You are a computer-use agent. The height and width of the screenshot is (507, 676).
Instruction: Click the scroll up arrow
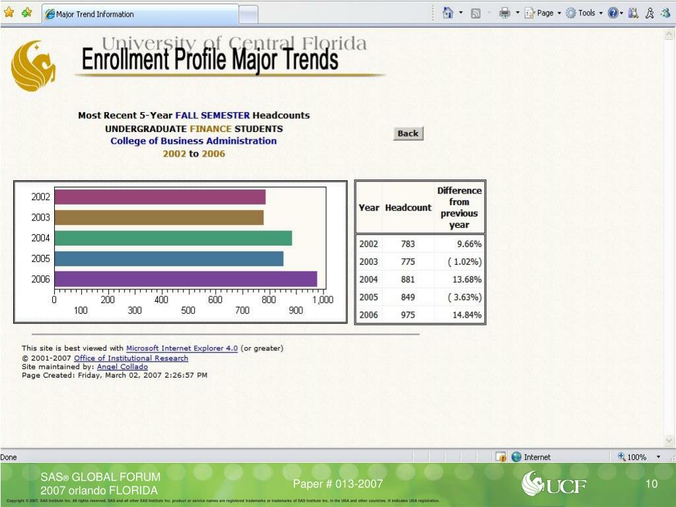click(x=669, y=34)
